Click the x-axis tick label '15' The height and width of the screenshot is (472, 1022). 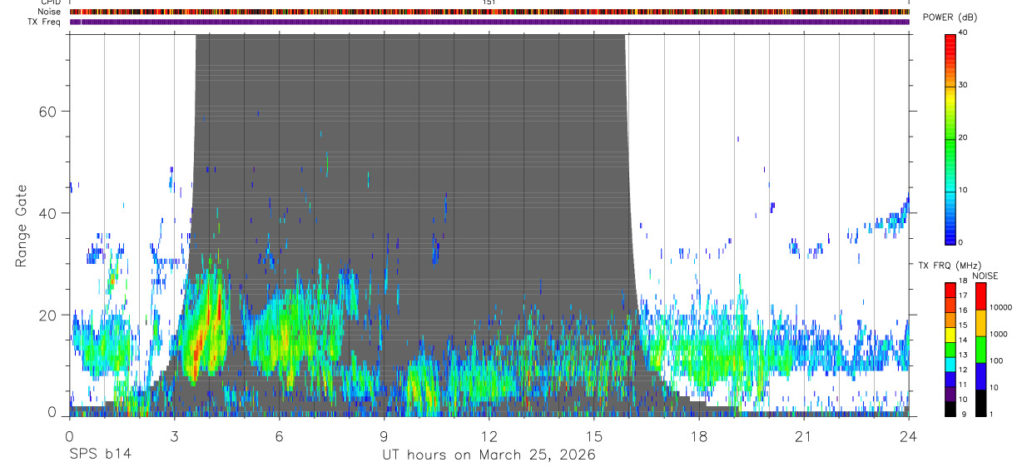594,436
